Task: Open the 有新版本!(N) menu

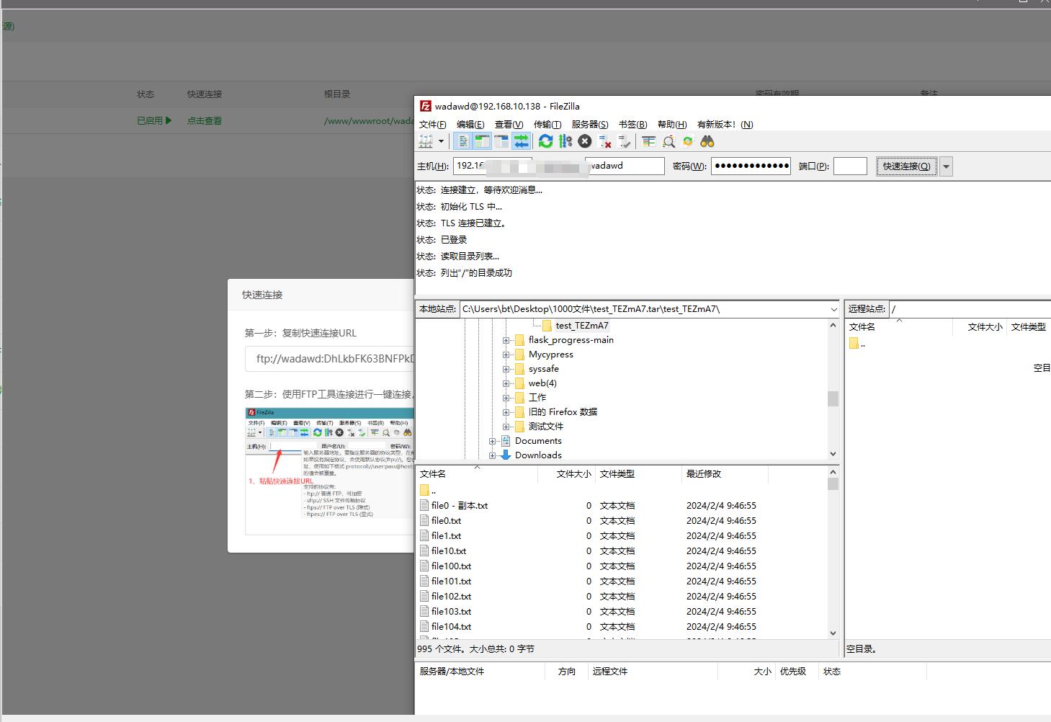Action: [725, 124]
